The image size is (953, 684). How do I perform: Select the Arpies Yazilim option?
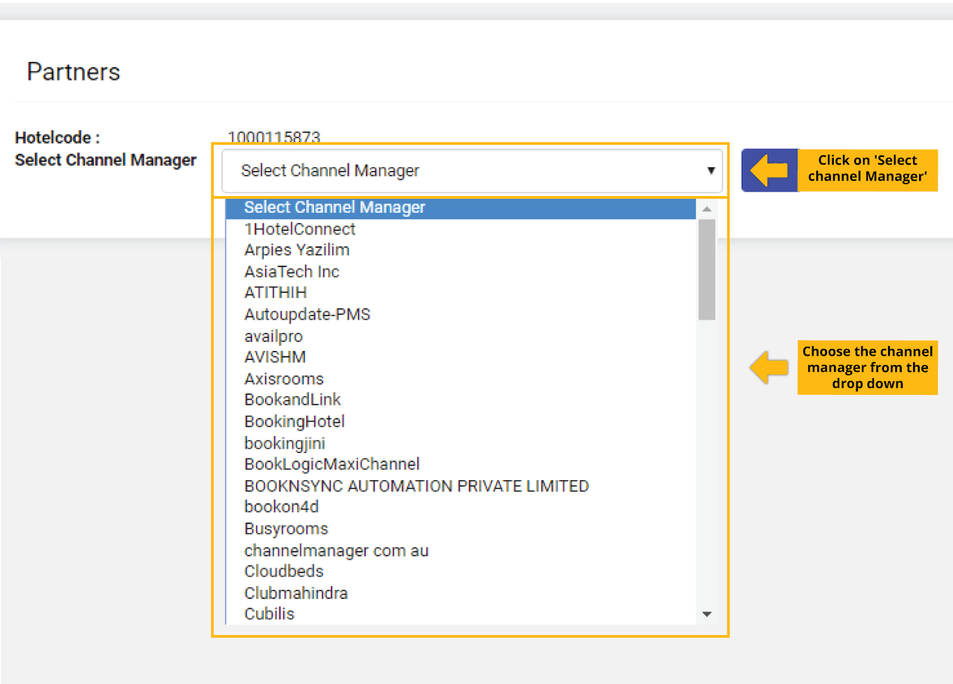[x=296, y=249]
